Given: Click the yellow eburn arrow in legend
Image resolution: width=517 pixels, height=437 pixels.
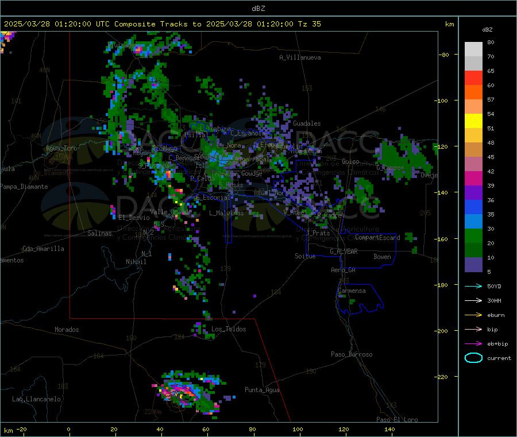Looking at the screenshot, I should 473,315.
